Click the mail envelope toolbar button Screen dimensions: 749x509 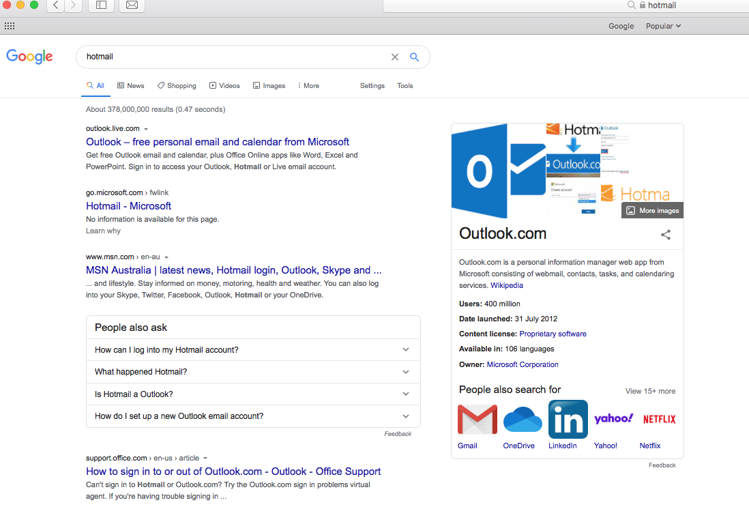(132, 5)
